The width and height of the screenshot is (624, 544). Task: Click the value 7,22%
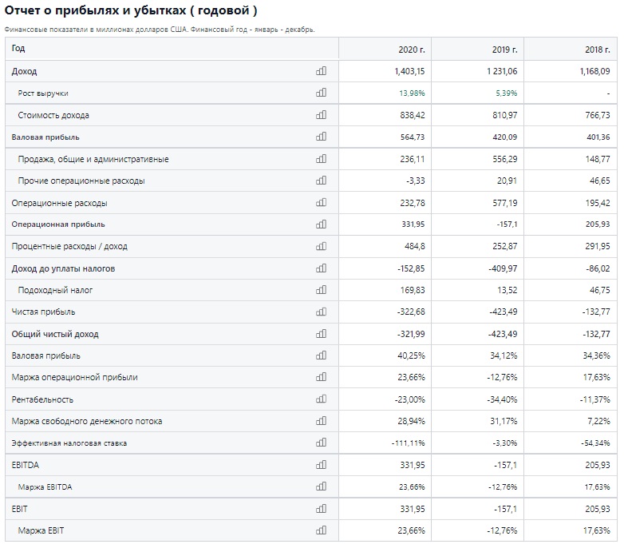(598, 421)
